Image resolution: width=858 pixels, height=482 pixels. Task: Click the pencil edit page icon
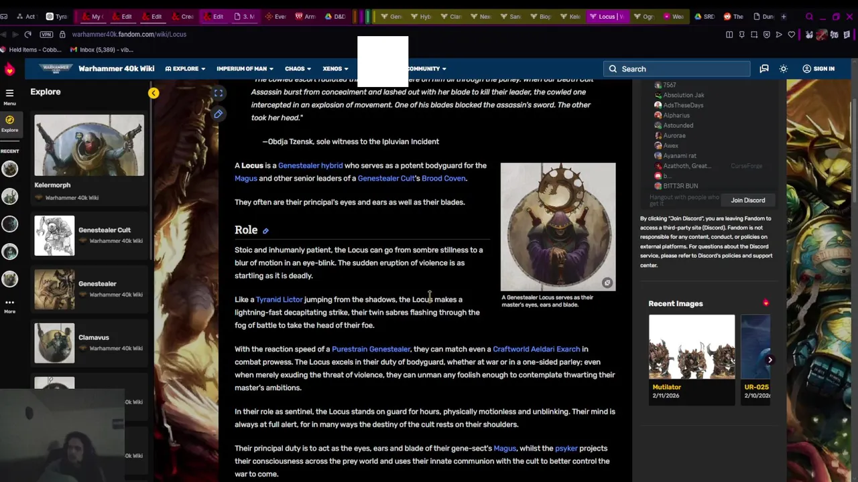[x=218, y=114]
